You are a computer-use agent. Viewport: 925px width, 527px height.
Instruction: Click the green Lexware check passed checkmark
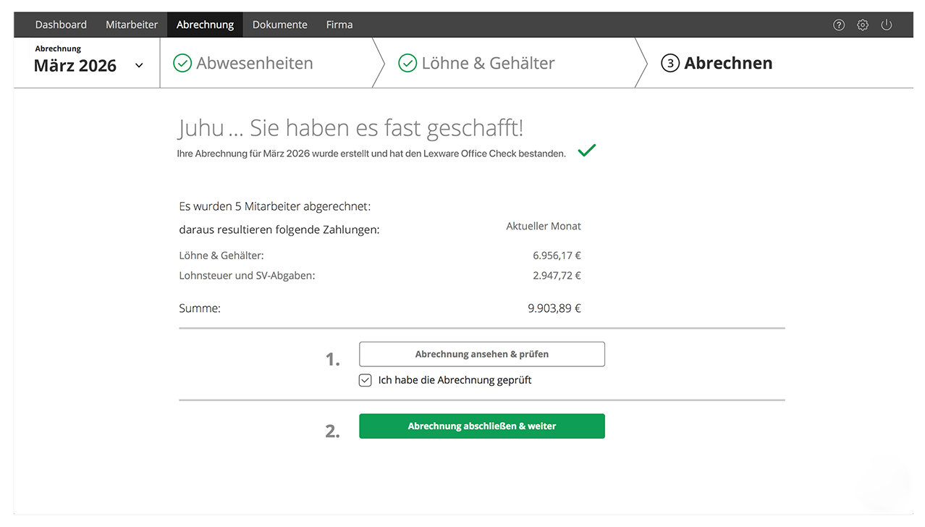pos(587,151)
